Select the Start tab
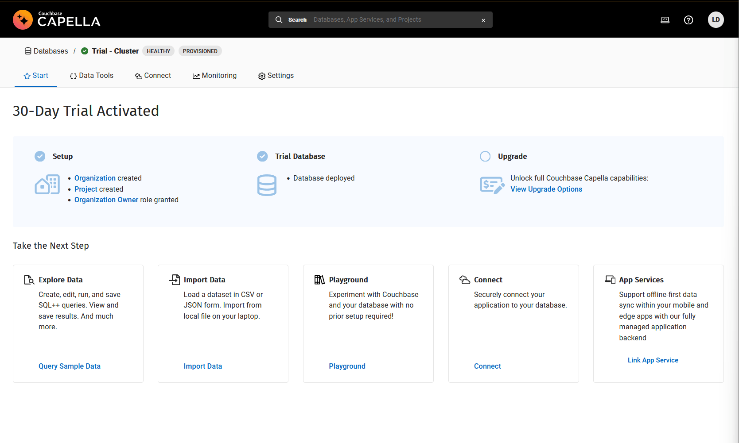The height and width of the screenshot is (443, 739). click(36, 76)
